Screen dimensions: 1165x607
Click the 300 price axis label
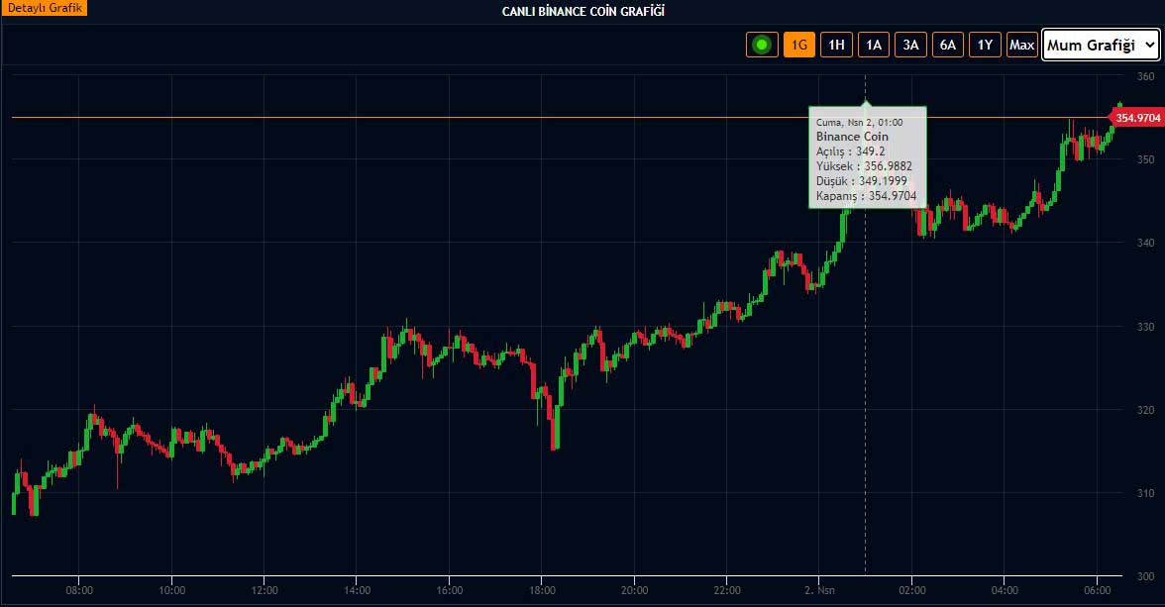(1145, 576)
